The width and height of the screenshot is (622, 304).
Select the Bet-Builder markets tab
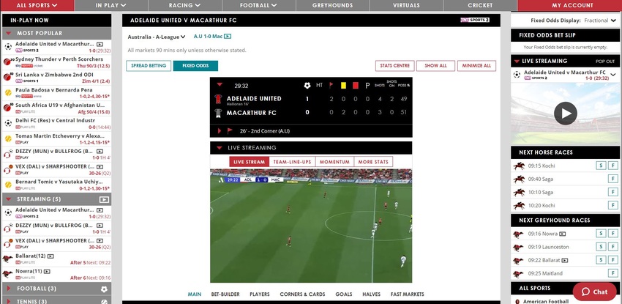pos(225,294)
